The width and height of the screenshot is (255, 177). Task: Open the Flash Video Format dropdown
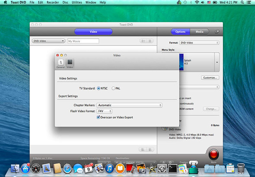coord(105,111)
